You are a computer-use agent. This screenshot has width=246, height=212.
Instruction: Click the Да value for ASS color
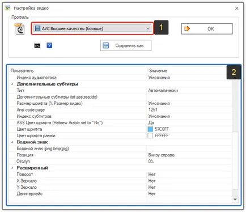151,123
